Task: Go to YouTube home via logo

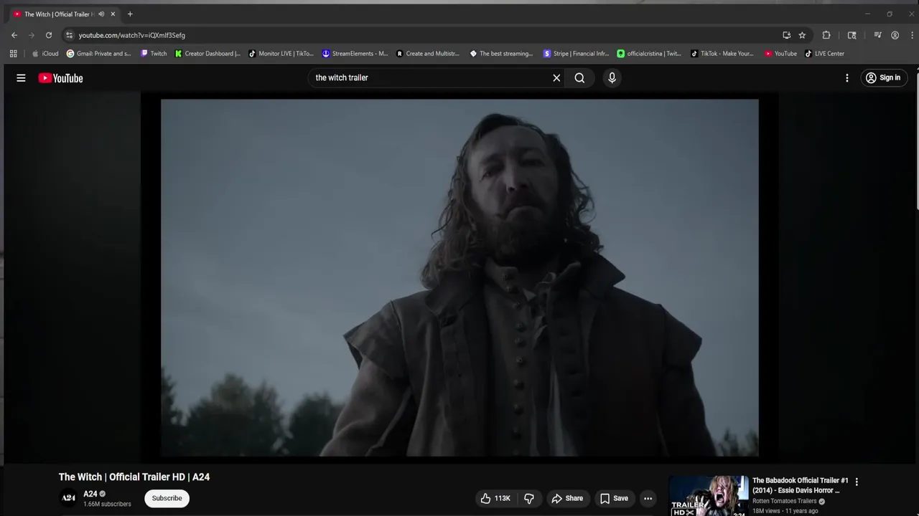Action: [x=60, y=78]
